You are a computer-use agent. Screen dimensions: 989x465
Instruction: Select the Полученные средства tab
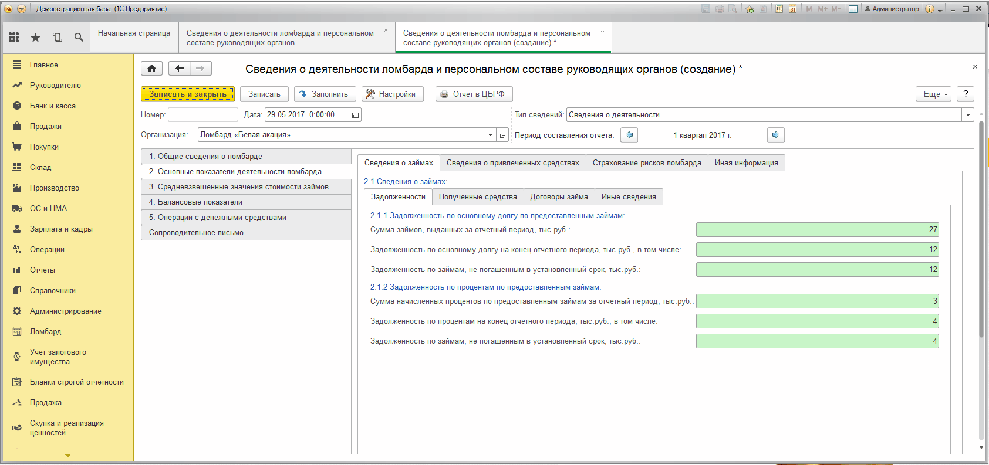pyautogui.click(x=478, y=197)
